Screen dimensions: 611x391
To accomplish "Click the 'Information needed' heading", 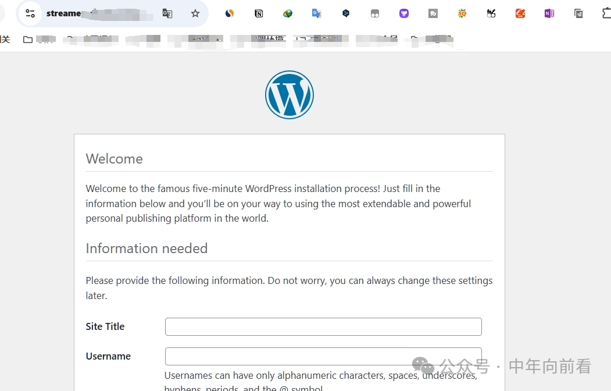I will (x=147, y=248).
